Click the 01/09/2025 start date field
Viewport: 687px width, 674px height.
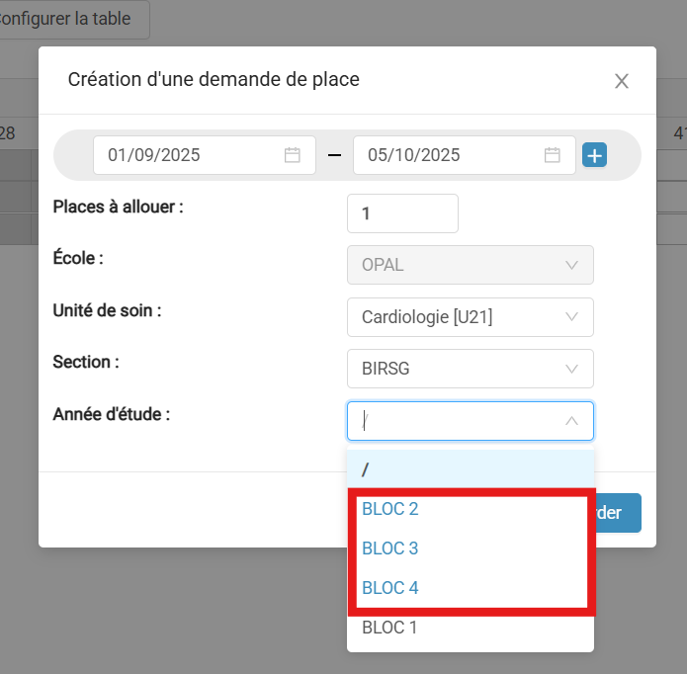pyautogui.click(x=205, y=155)
